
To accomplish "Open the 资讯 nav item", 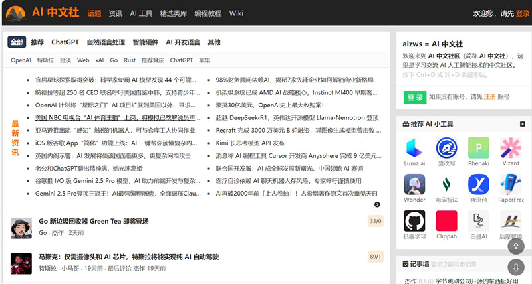I will 115,13.
